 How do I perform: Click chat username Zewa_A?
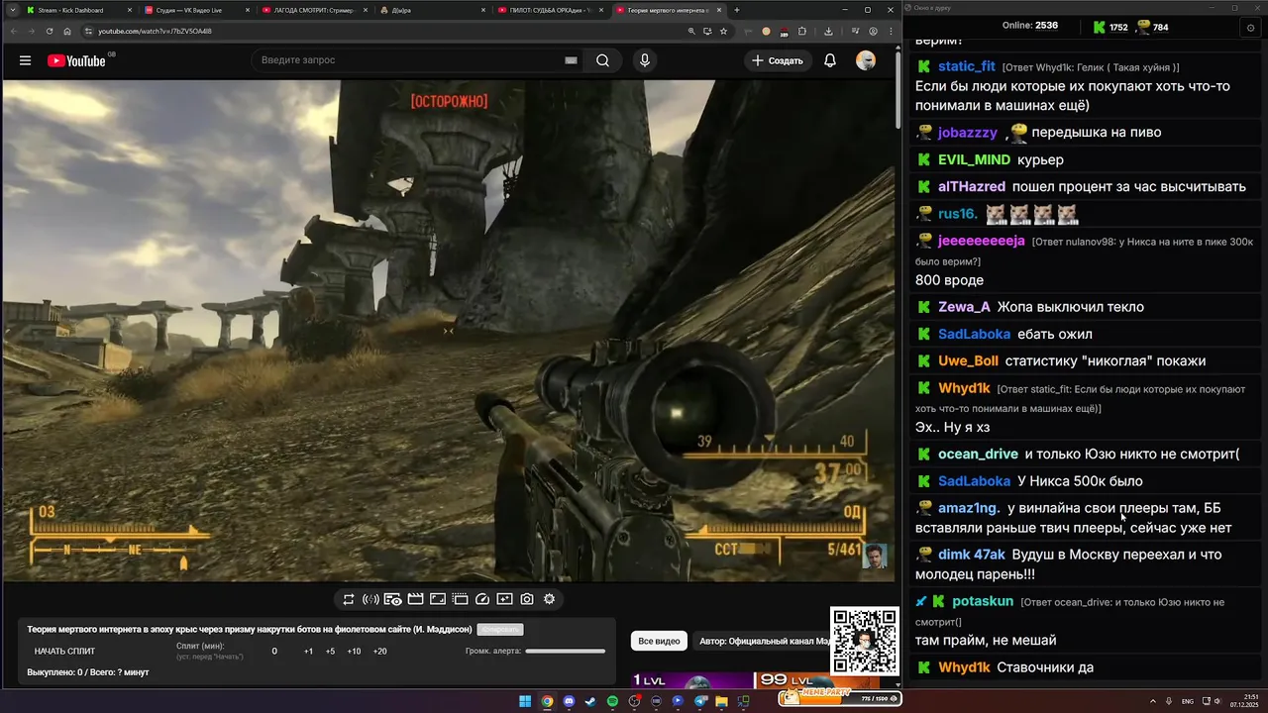pyautogui.click(x=964, y=307)
